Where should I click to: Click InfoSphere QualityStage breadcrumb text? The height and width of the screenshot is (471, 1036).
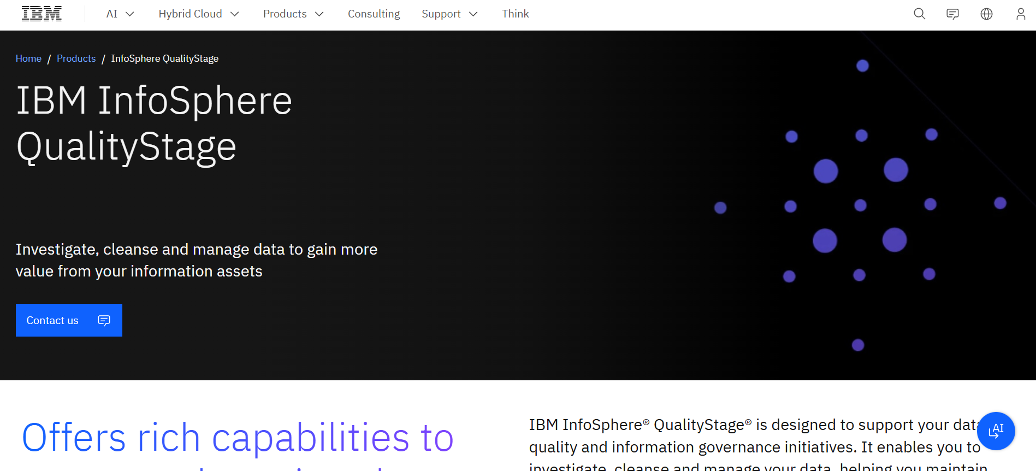[165, 58]
